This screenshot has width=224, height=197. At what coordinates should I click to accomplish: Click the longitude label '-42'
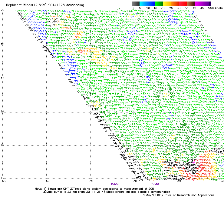tap(46, 181)
